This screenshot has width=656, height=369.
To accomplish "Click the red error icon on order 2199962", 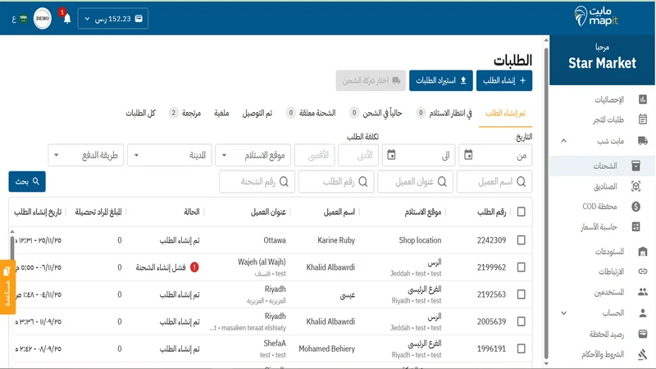I will [194, 267].
